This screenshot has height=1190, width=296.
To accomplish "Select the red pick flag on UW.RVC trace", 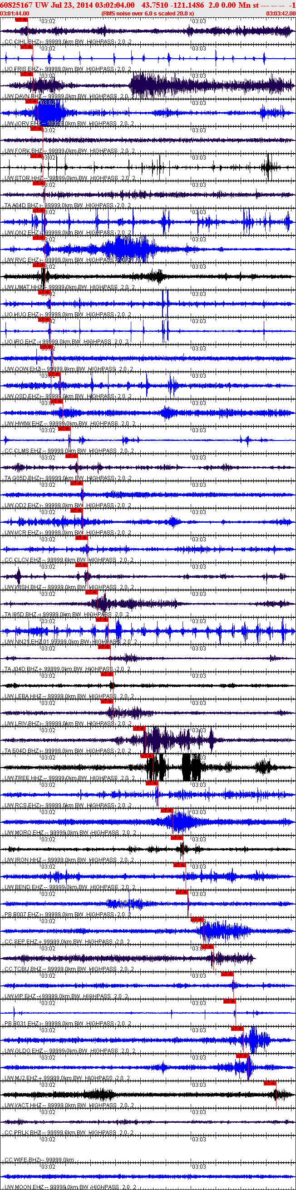I will 39,237.
